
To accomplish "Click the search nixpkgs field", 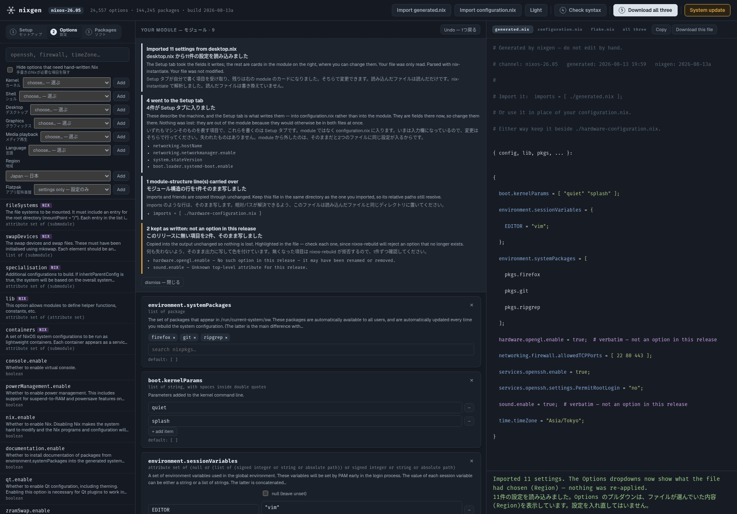I will coord(311,349).
